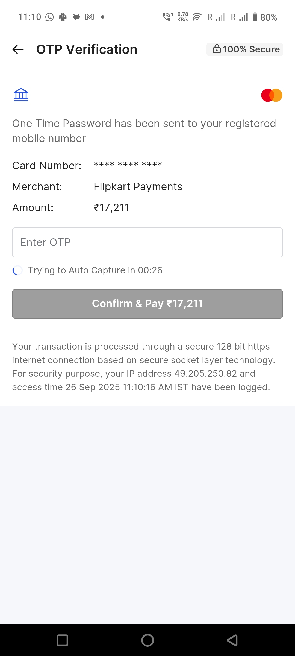This screenshot has width=295, height=656.
Task: Tap the Slack notification icon
Action: click(63, 17)
